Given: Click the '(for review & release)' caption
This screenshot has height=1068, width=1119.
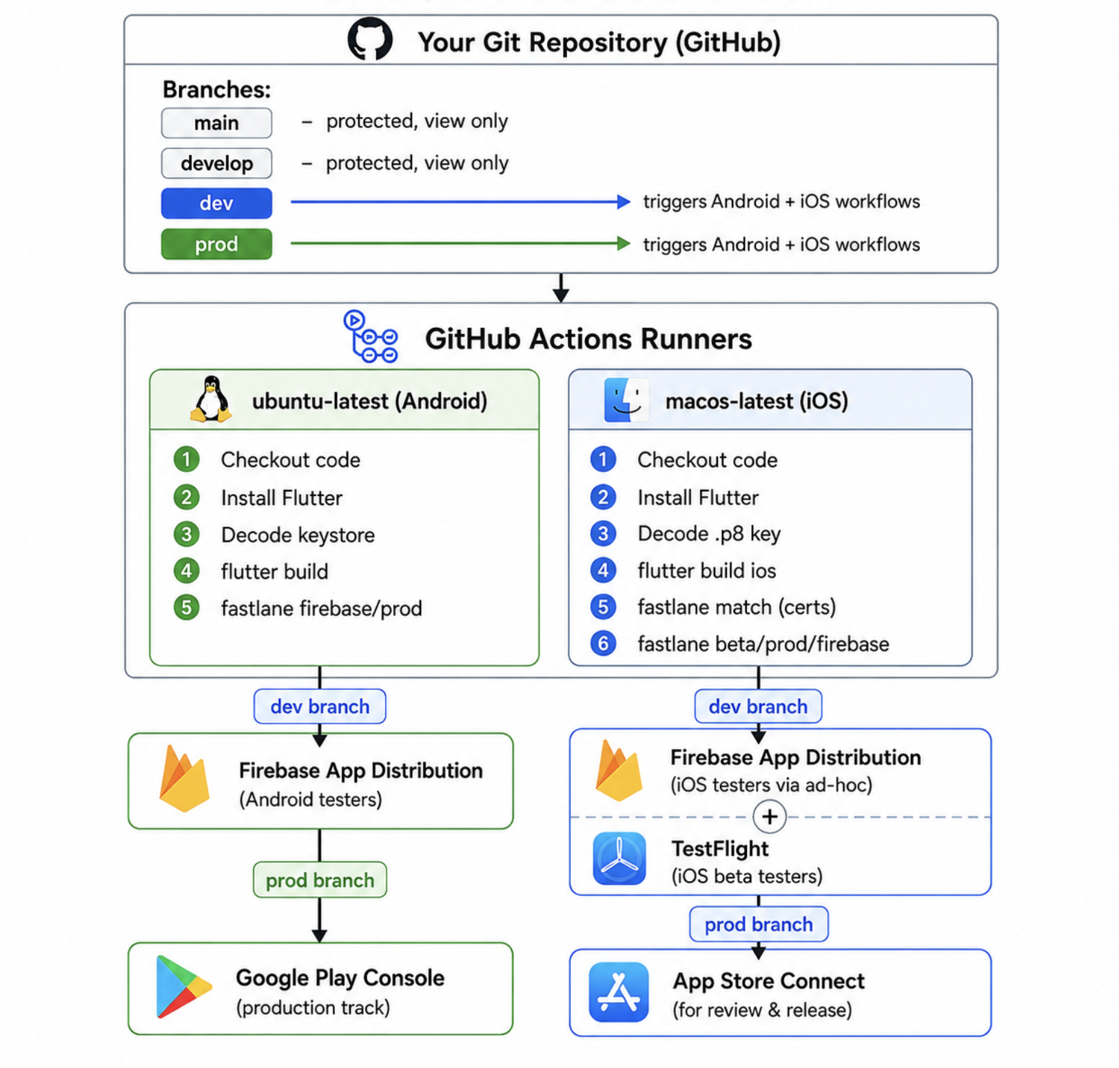Looking at the screenshot, I should [762, 1010].
